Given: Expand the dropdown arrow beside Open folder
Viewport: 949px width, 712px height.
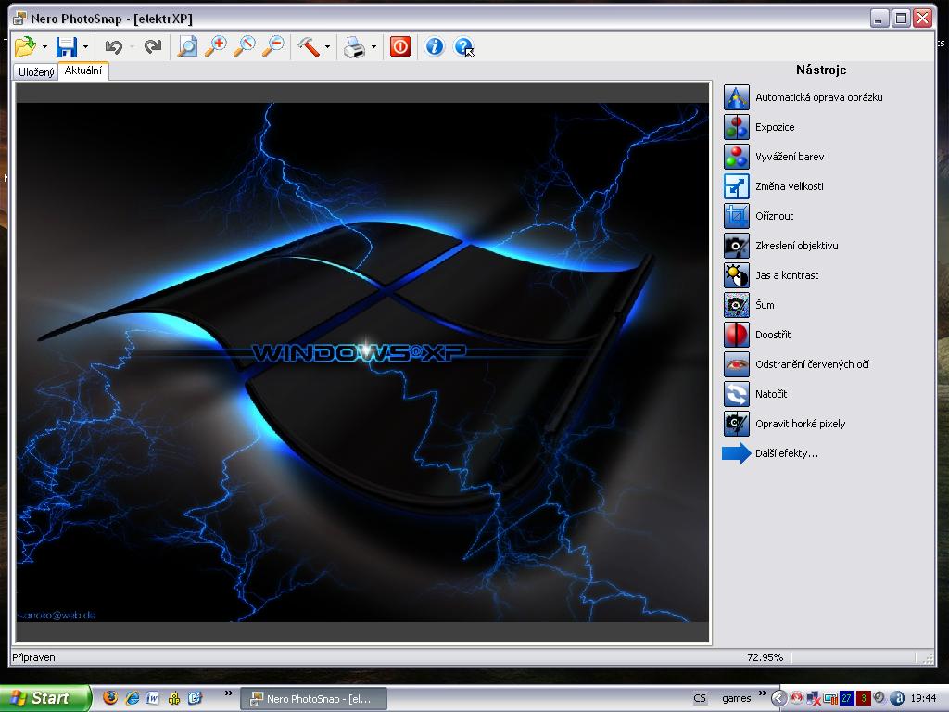Looking at the screenshot, I should coord(44,46).
